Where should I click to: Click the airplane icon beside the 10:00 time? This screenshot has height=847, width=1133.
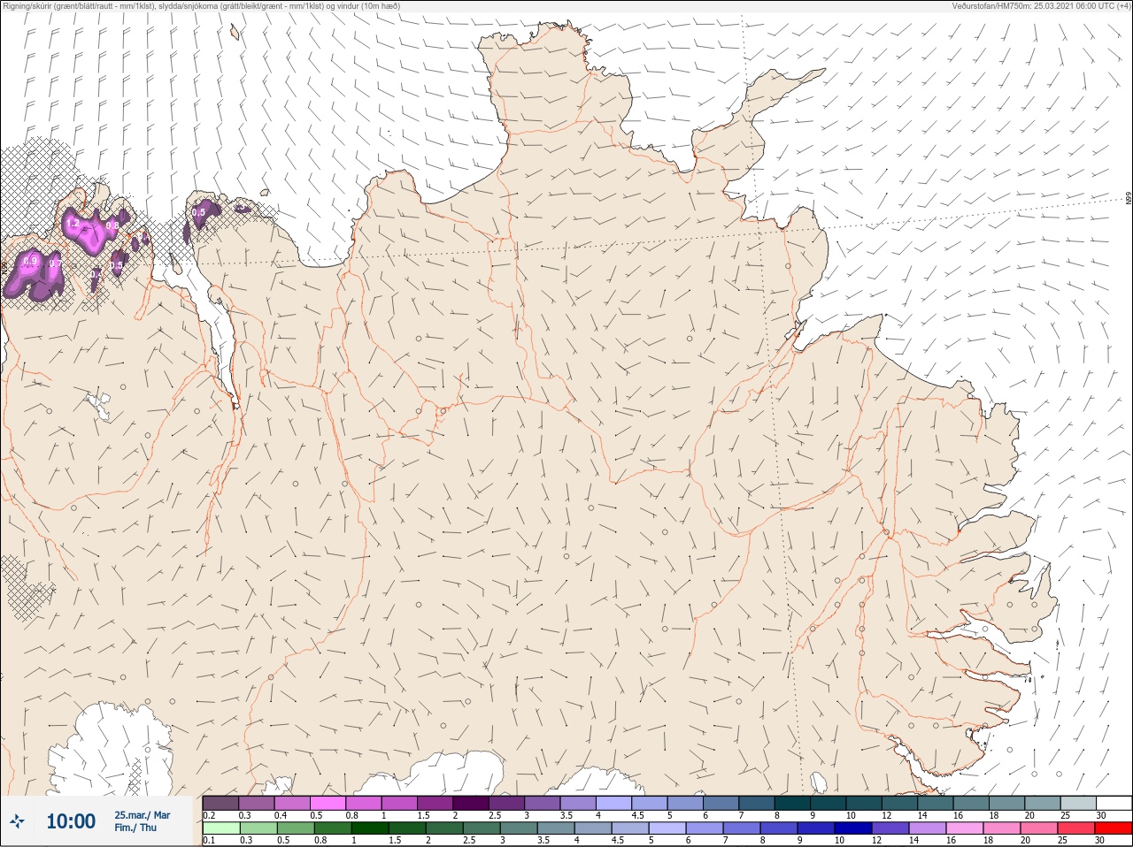(18, 821)
